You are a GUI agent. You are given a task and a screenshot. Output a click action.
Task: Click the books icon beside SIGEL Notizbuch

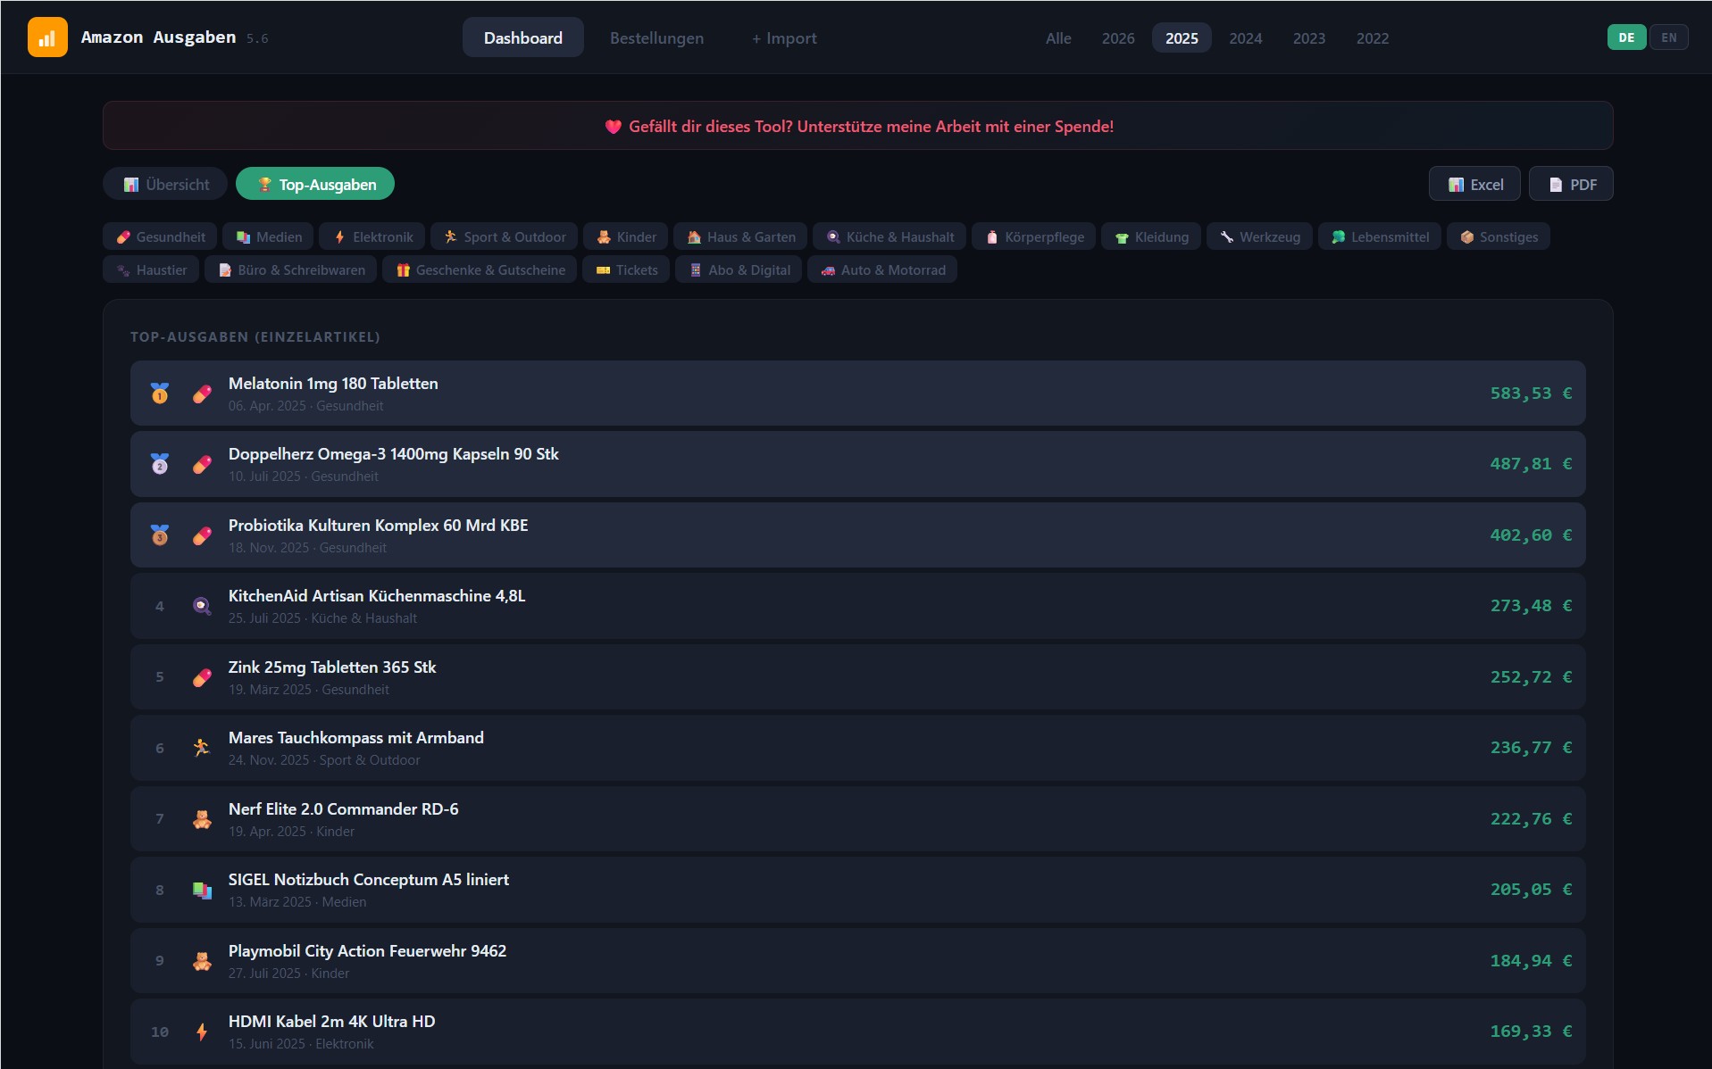click(x=203, y=890)
